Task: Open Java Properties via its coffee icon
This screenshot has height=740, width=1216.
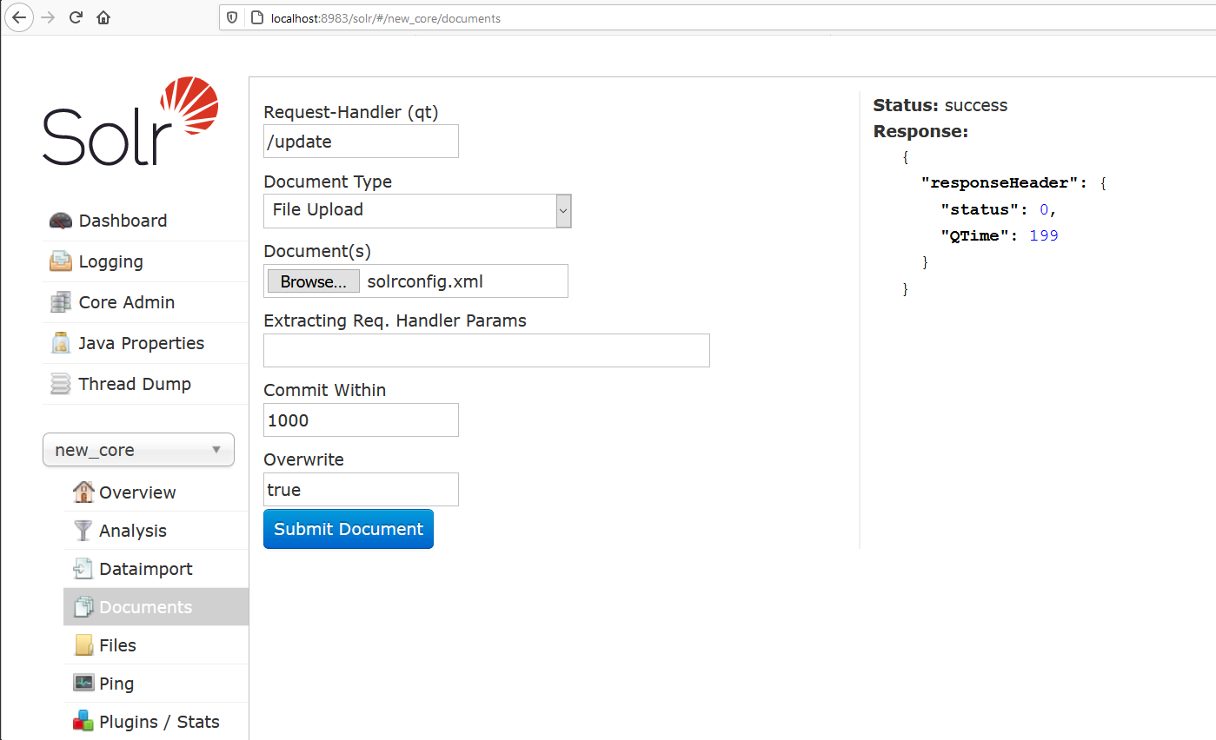Action: click(59, 342)
